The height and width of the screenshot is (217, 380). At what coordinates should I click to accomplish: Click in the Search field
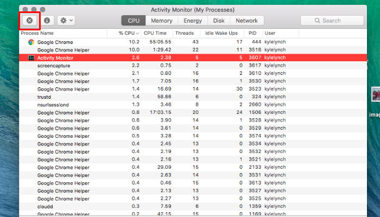click(332, 21)
